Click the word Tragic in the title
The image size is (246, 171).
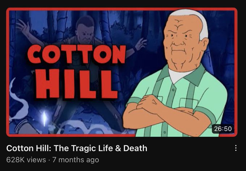(83, 149)
